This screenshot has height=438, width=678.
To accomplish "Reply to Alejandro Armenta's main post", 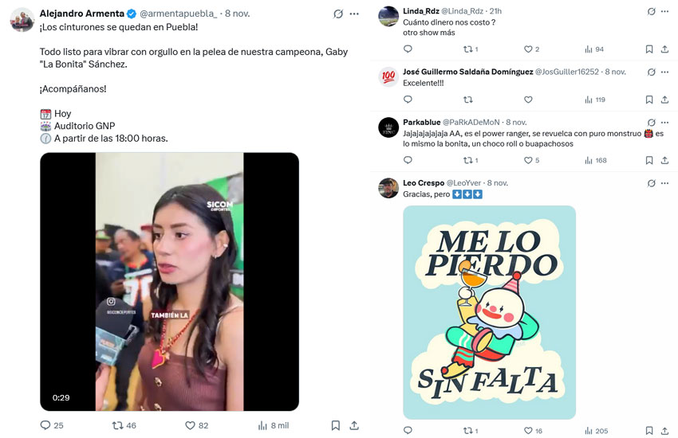I will click(x=45, y=425).
